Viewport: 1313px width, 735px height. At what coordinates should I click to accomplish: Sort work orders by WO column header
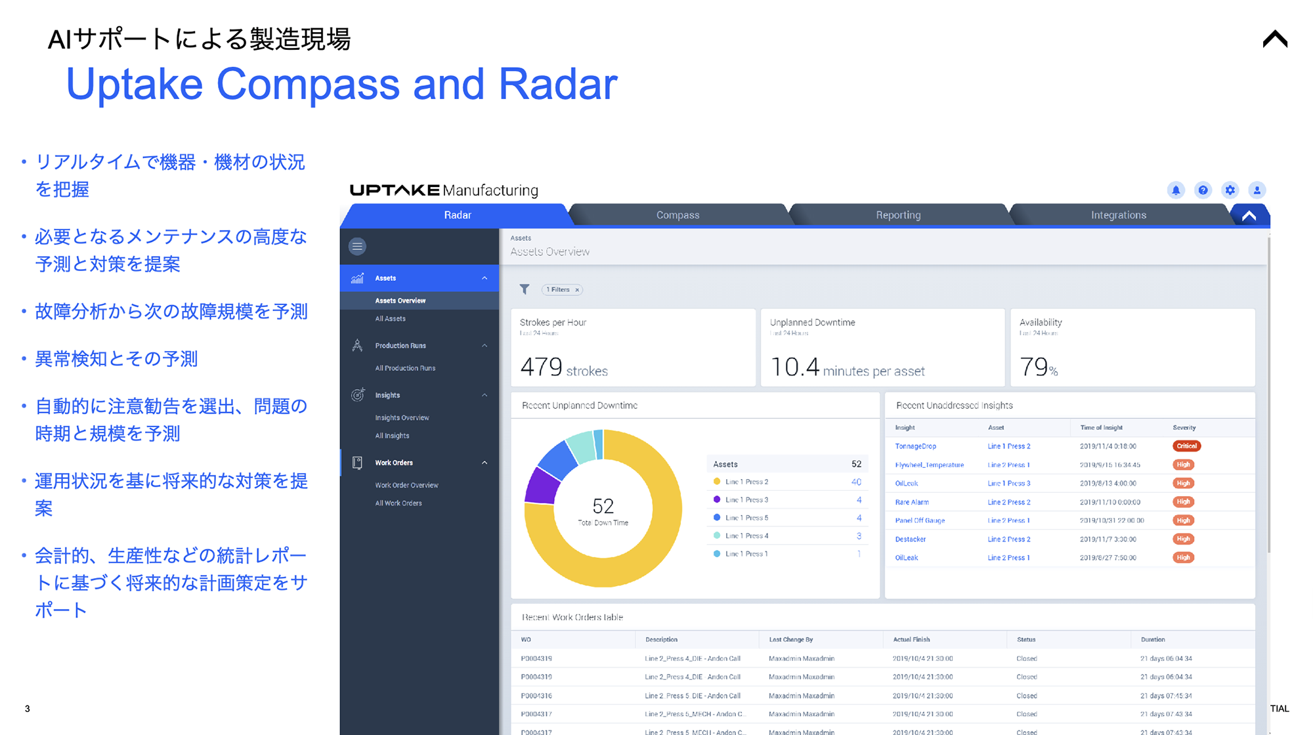pyautogui.click(x=526, y=640)
